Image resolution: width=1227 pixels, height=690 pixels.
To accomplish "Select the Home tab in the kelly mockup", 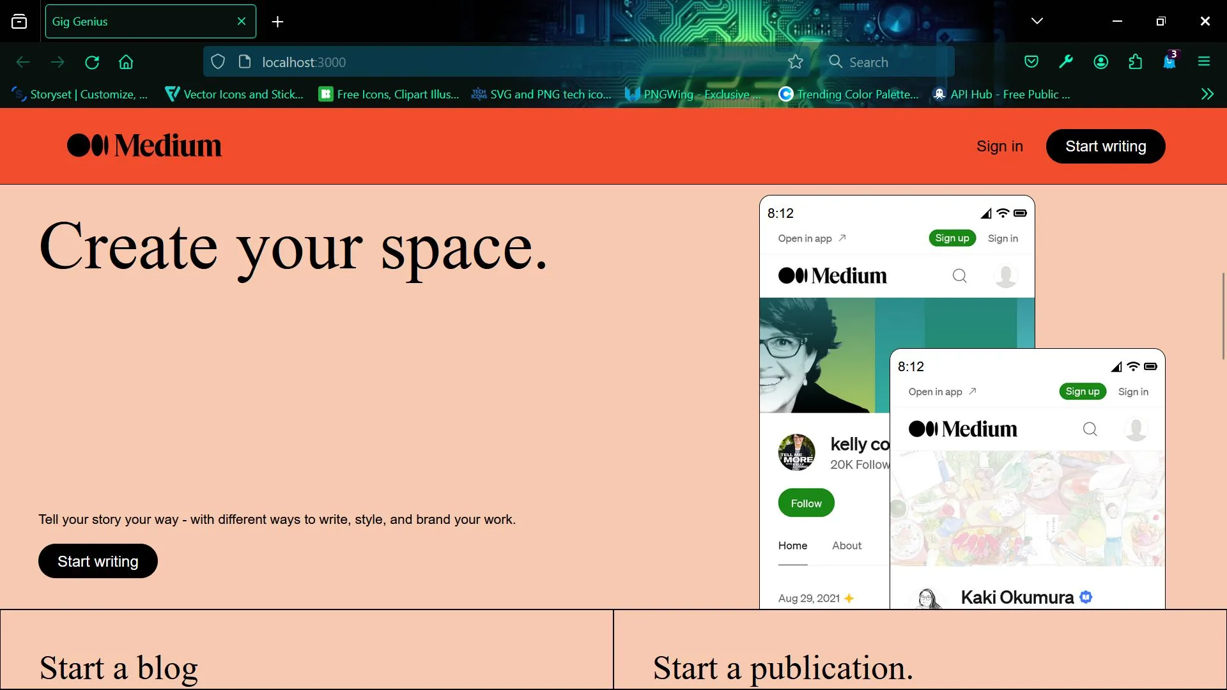I will [792, 546].
